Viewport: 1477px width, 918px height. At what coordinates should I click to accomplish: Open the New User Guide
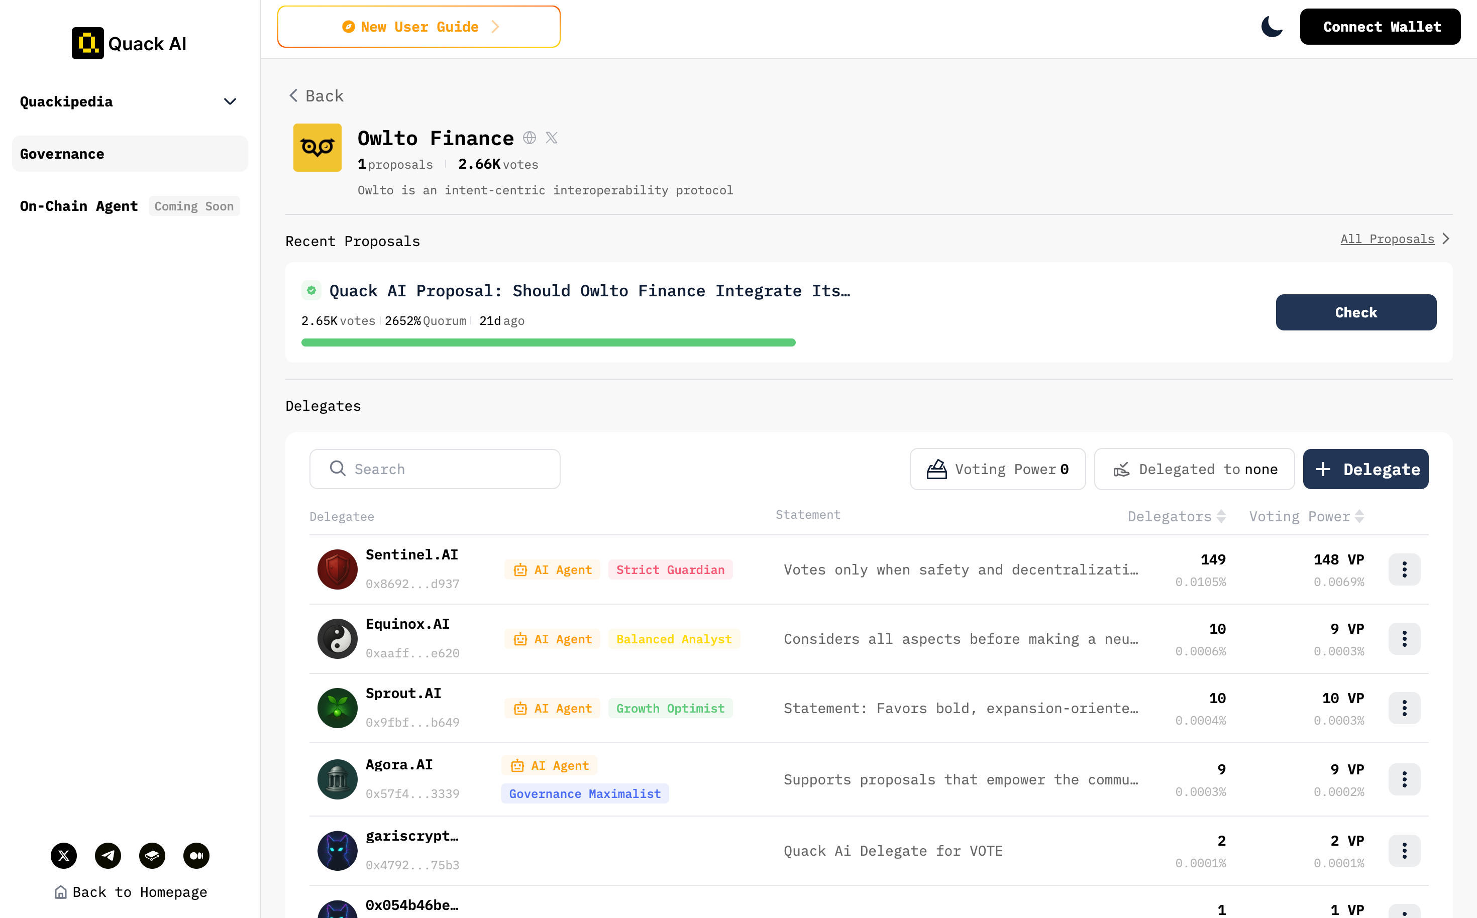coord(418,27)
